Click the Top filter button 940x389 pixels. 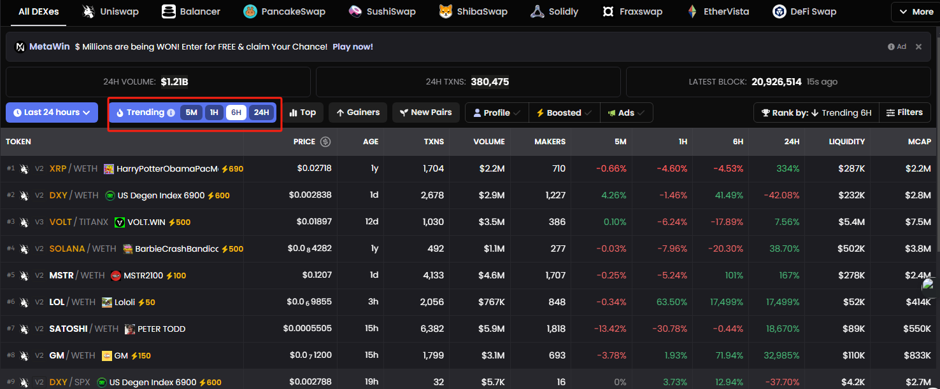pyautogui.click(x=303, y=113)
